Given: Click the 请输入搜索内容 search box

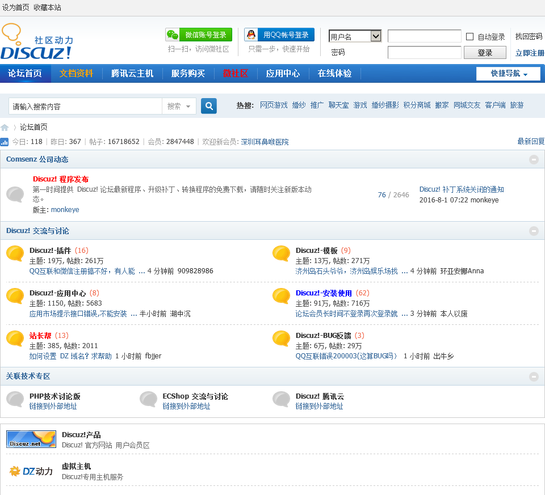Looking at the screenshot, I should [x=86, y=106].
